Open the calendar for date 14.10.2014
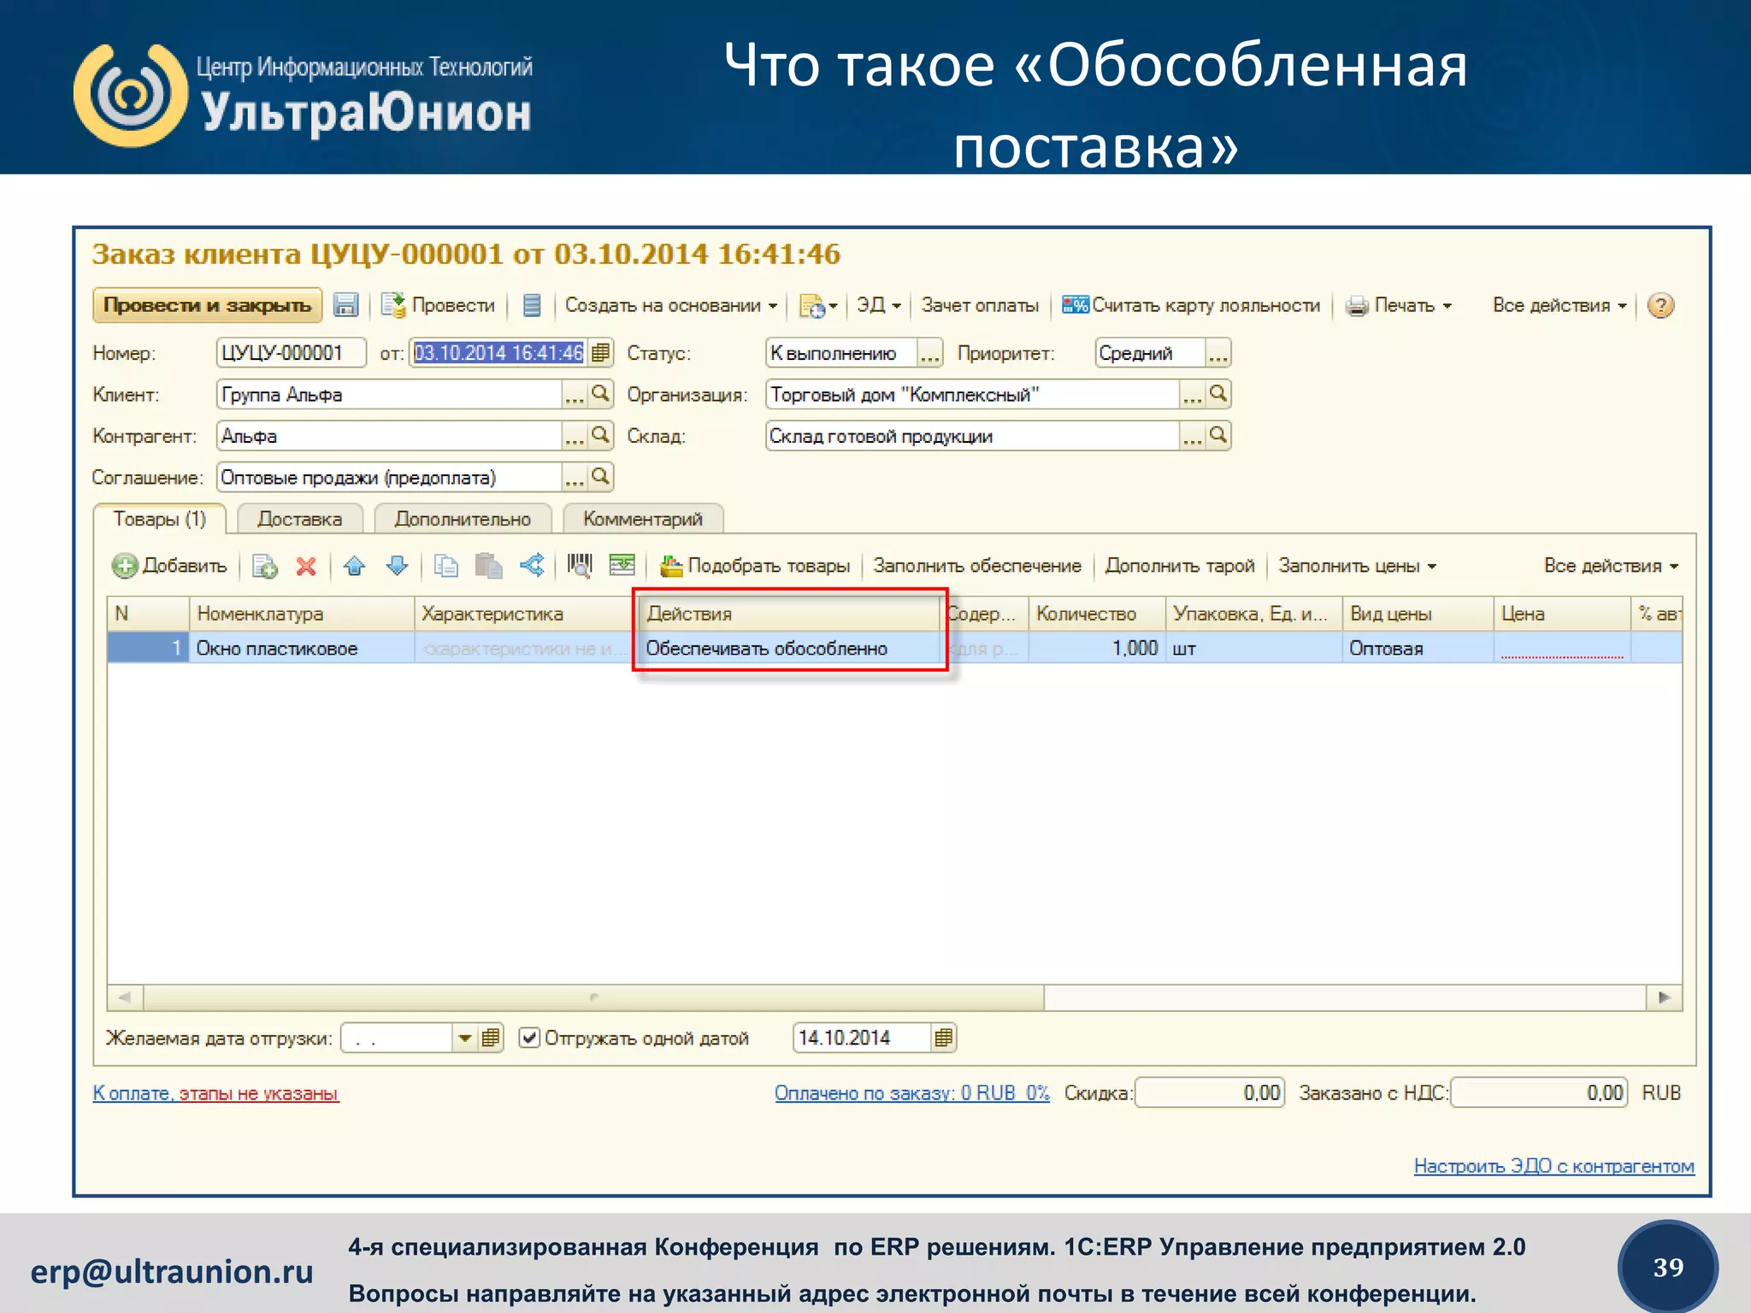 click(944, 1038)
